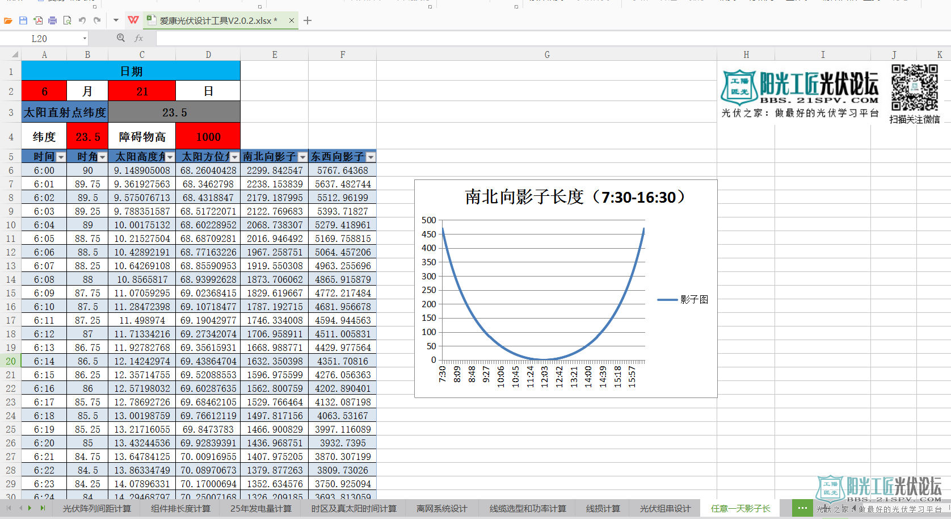Image resolution: width=951 pixels, height=519 pixels.
Task: Open the 太阳方位角 column filter dropdown
Action: 235,157
